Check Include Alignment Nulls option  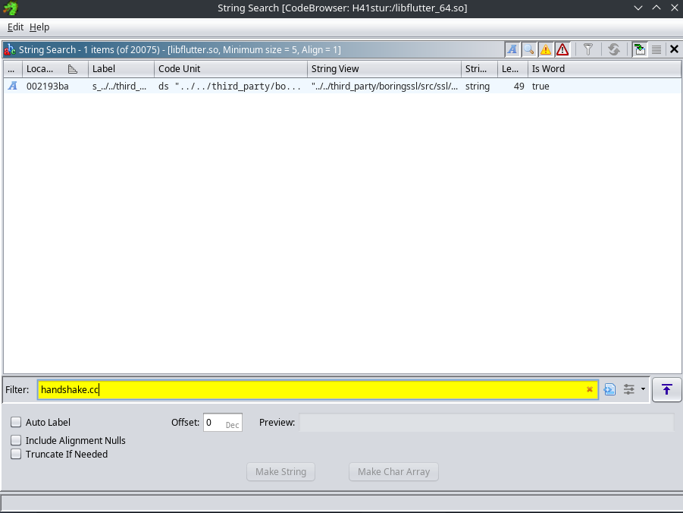tap(16, 441)
